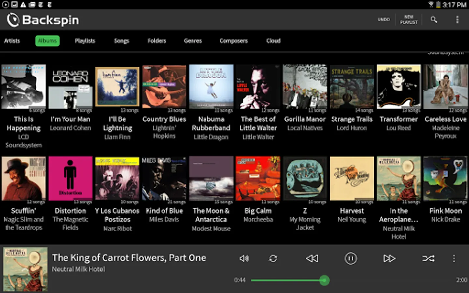The height and width of the screenshot is (293, 469).
Task: Click the Local Natives artist name
Action: pos(305,128)
